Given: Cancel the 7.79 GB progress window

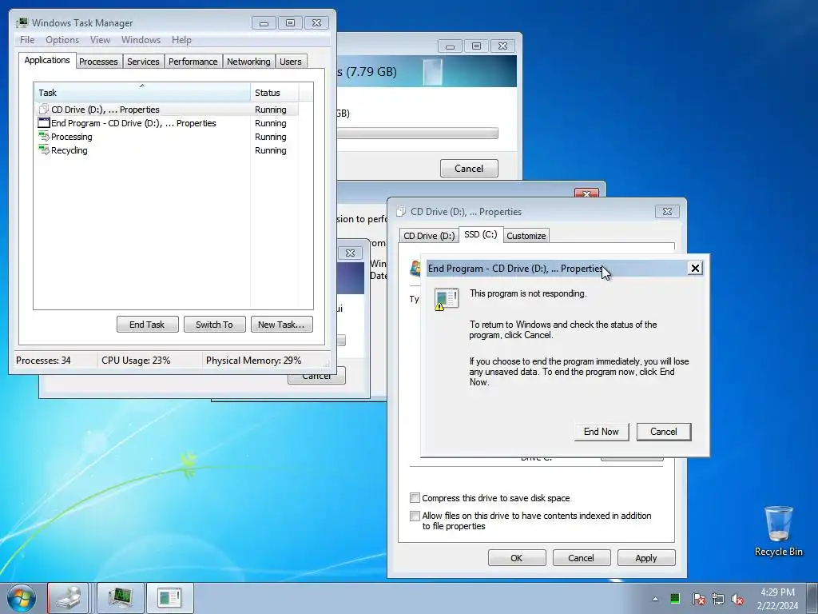Looking at the screenshot, I should (469, 168).
